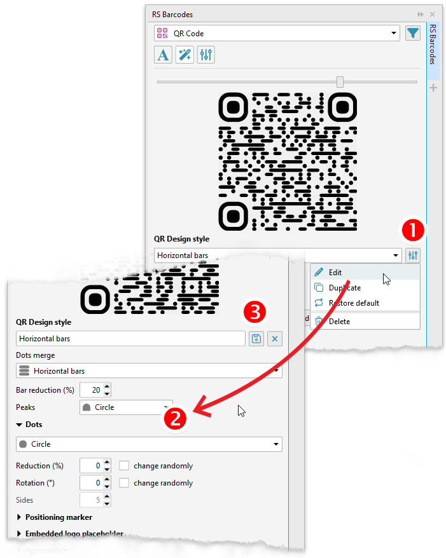This screenshot has width=446, height=558.
Task: Click the Bar reduction value field showing 20
Action: click(x=92, y=390)
